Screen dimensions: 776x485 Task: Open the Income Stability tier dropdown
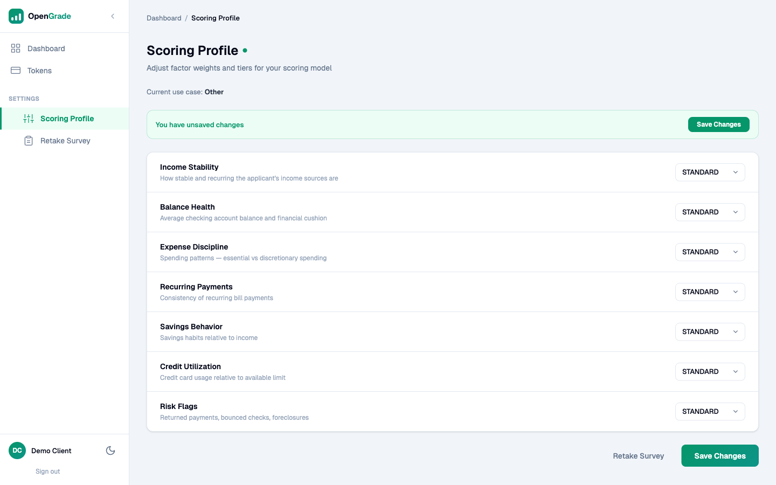[710, 172]
